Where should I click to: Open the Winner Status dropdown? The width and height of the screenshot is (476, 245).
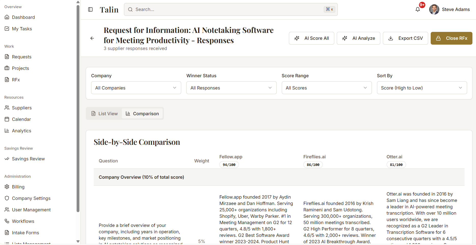[x=231, y=88]
